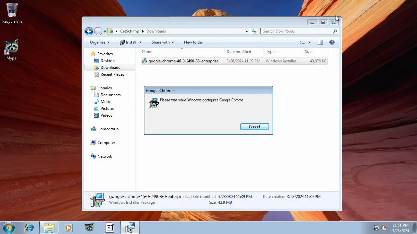Select Network in the navigation pane
417x234 pixels.
click(105, 156)
